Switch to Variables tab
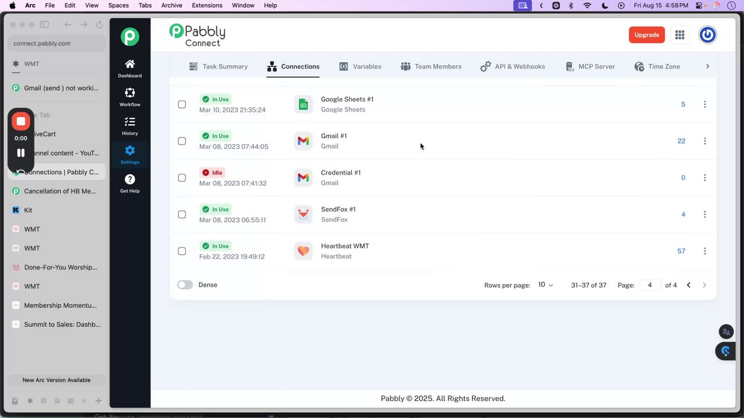 [x=360, y=67]
